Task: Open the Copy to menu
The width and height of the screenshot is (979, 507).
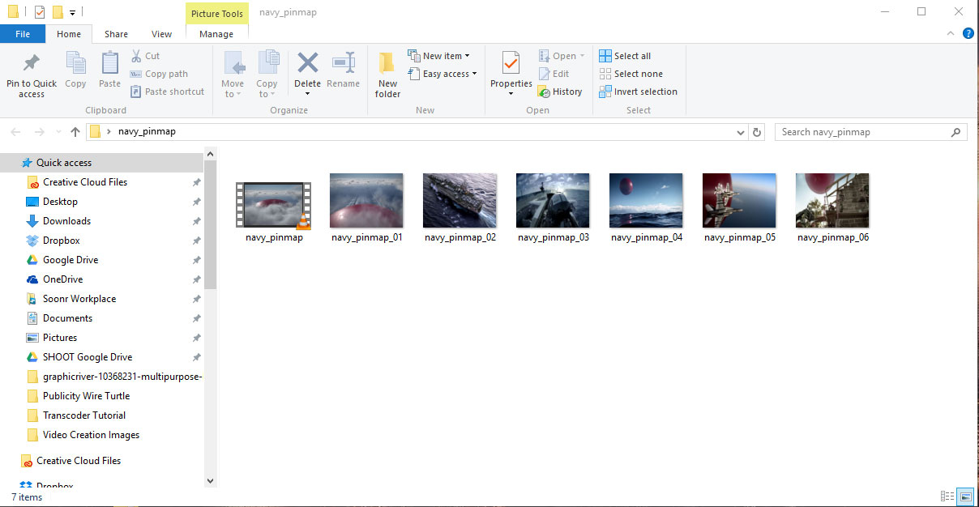Action: pos(267,75)
